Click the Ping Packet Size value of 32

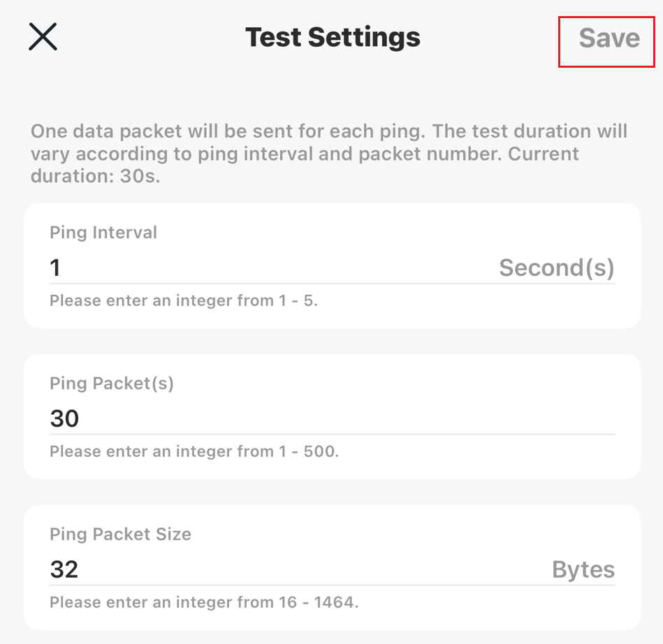[64, 569]
